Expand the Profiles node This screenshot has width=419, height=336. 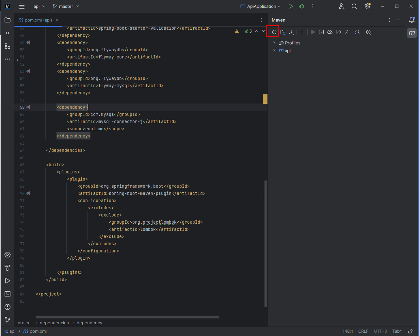coord(274,43)
